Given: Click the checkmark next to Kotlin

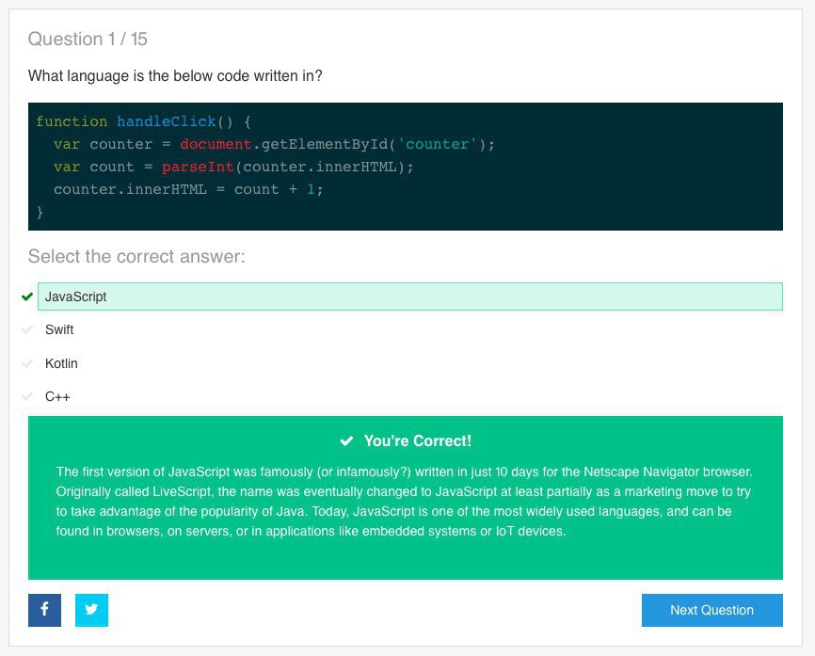Looking at the screenshot, I should point(27,363).
